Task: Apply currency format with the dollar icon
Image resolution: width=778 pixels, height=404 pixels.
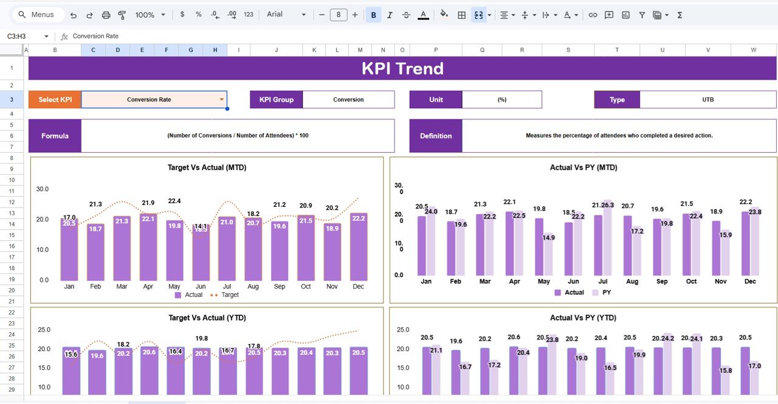Action: click(x=182, y=15)
